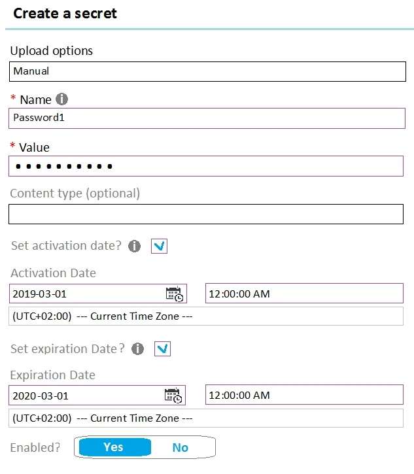Set Enabled to Yes

click(x=115, y=447)
